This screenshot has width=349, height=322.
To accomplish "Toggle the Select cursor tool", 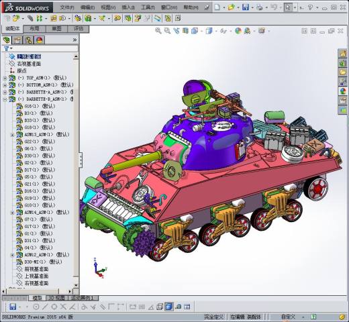I will click(x=288, y=7).
